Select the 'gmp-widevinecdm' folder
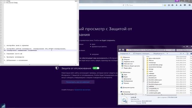 [154, 58]
